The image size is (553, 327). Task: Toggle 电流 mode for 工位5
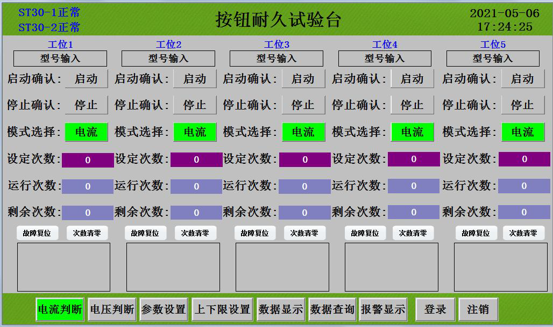pos(522,132)
